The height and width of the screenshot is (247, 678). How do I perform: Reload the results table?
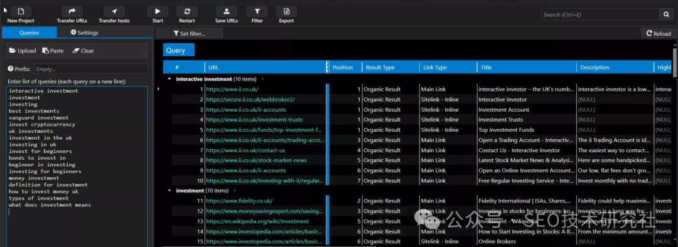[x=659, y=33]
